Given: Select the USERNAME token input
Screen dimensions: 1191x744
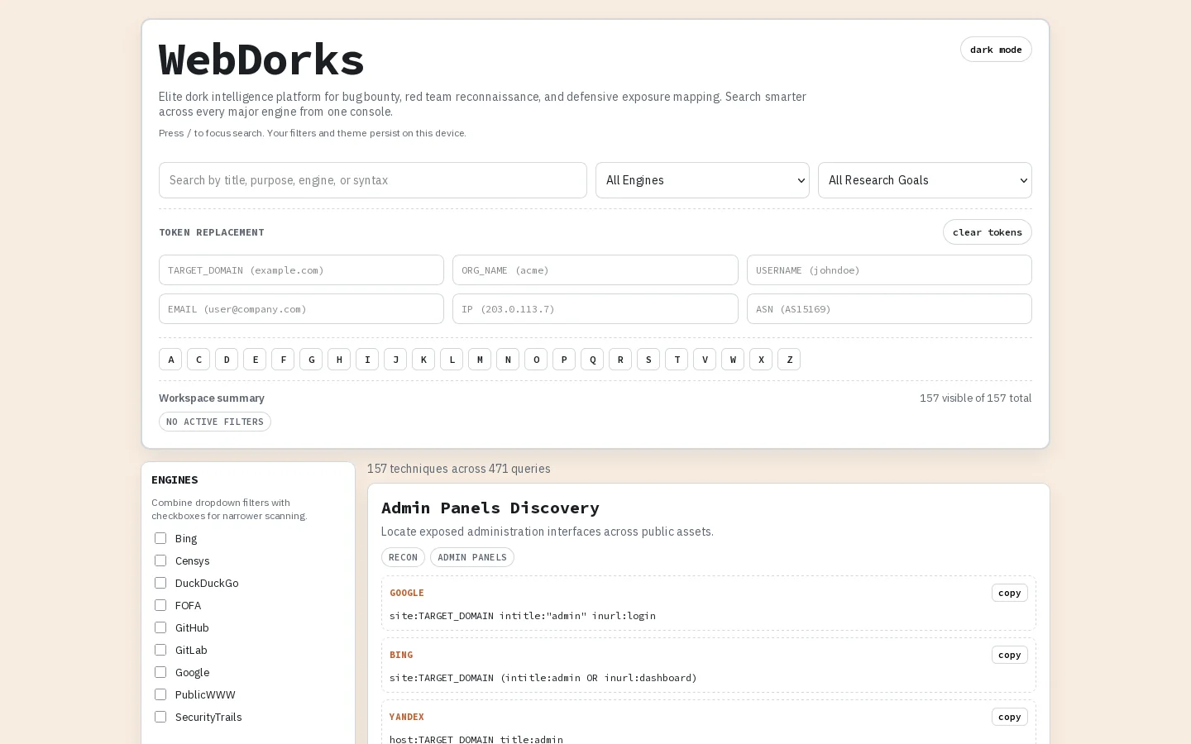Looking at the screenshot, I should click(889, 270).
